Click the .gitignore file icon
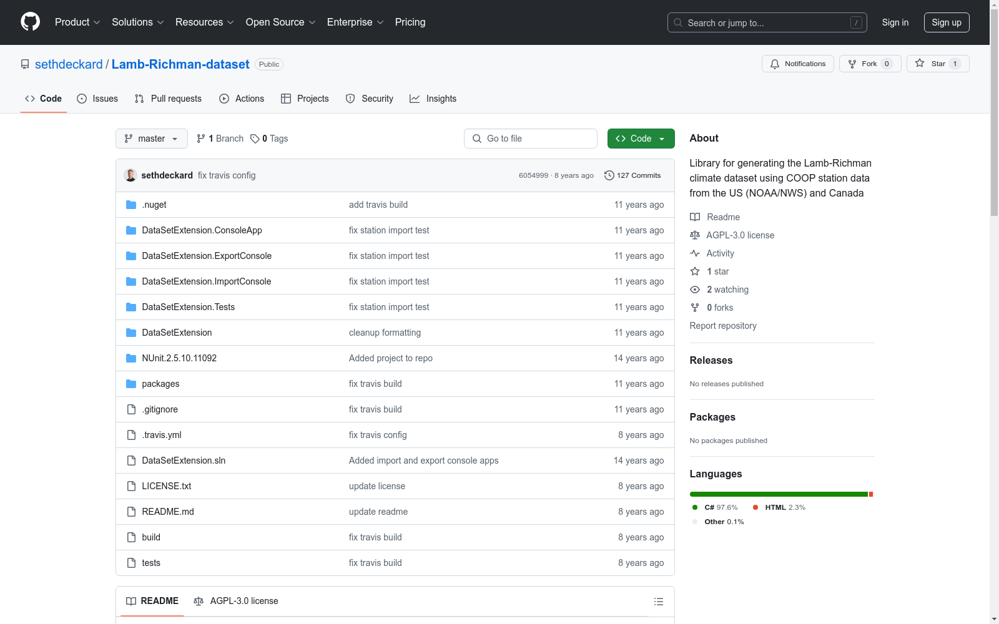The image size is (999, 624). coord(131,409)
